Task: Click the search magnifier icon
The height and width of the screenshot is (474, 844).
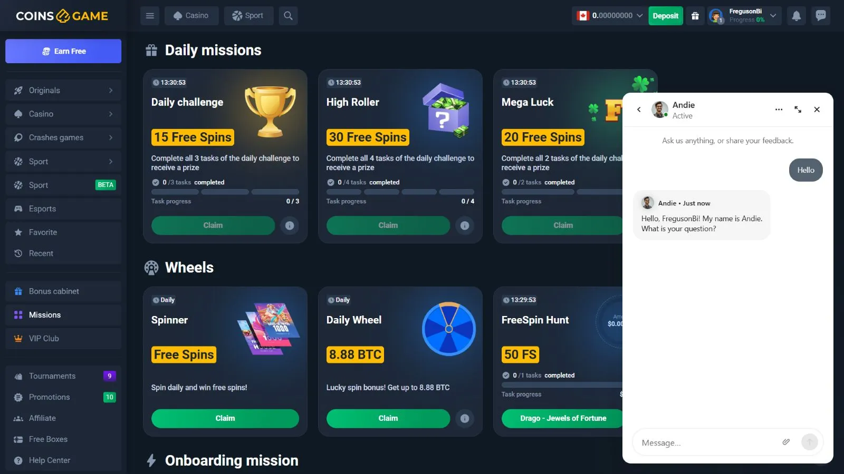Action: [288, 16]
